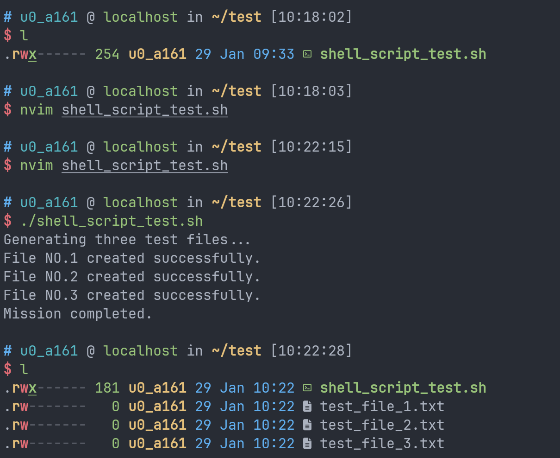
Task: Click the ./shell_script_test.sh command text
Action: pos(111,221)
